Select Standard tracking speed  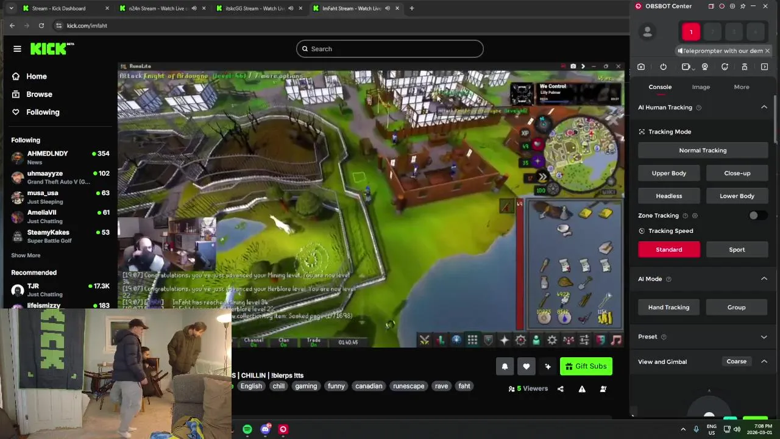669,249
